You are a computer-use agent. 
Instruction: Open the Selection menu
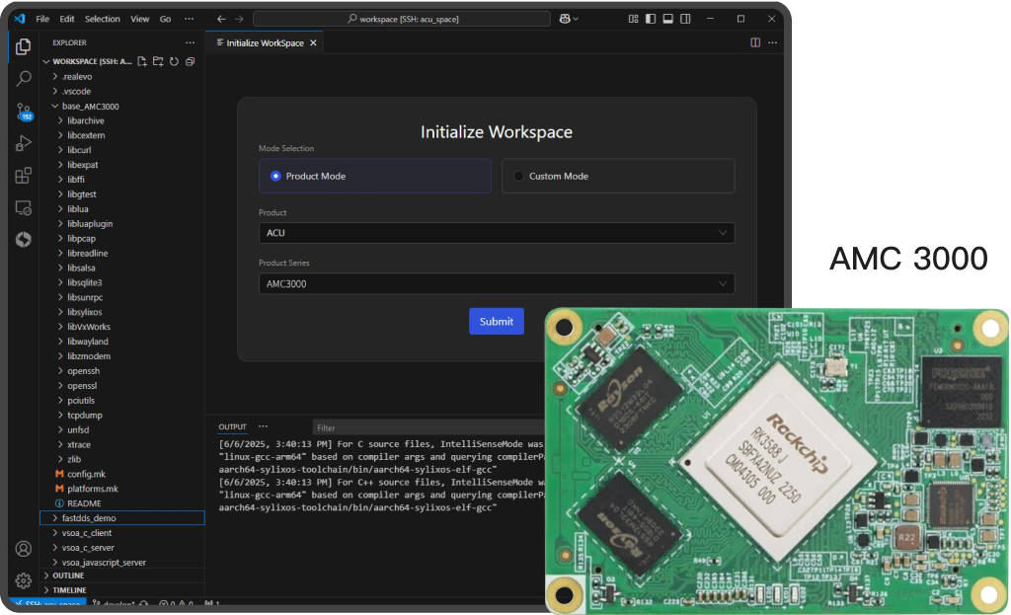pos(102,19)
